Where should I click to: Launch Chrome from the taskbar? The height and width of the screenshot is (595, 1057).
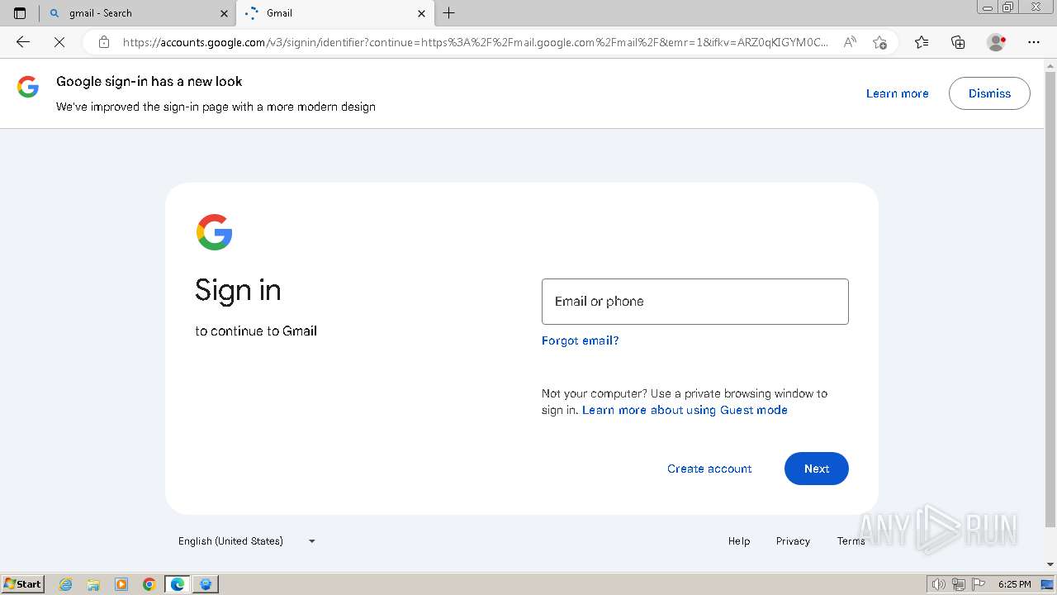(149, 584)
